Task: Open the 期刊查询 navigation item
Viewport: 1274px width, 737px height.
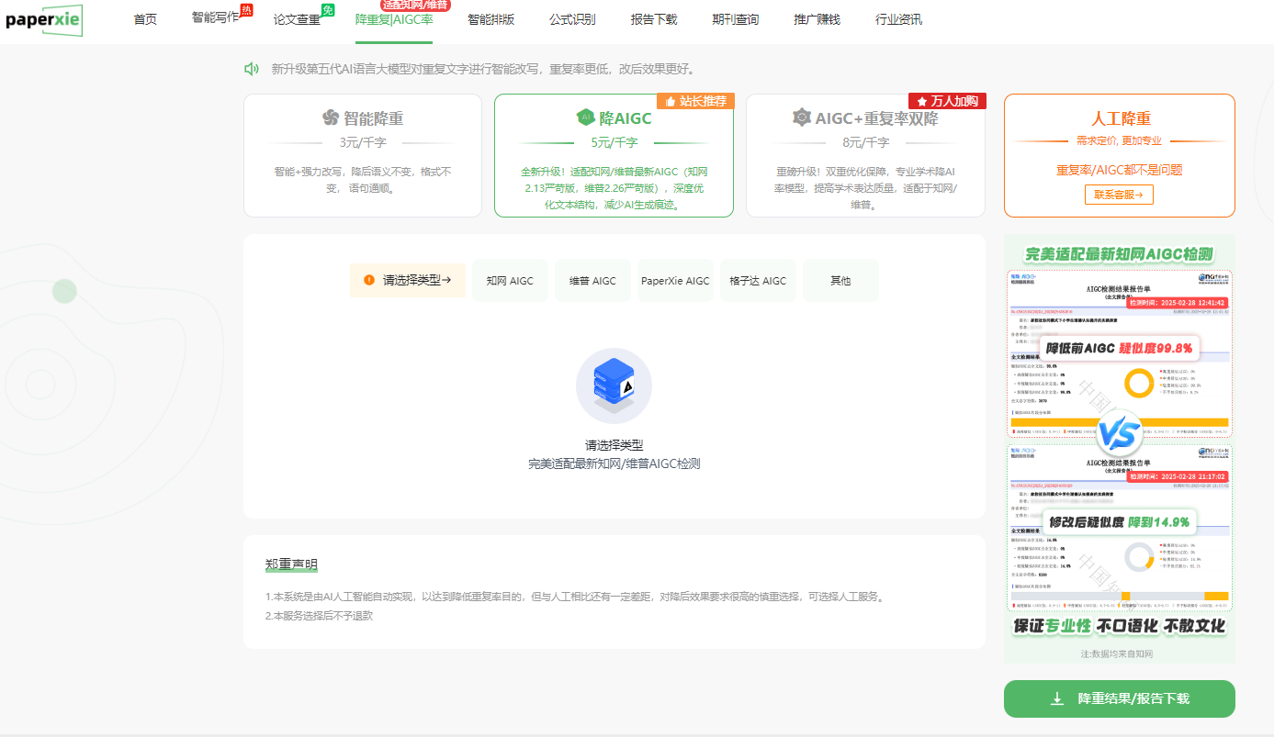Action: [735, 19]
